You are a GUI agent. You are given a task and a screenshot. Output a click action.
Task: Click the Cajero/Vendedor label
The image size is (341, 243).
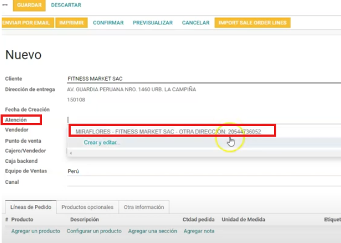point(26,151)
